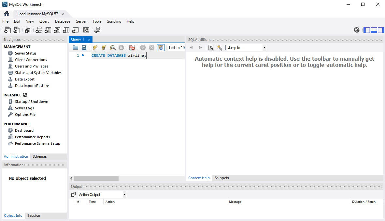Click the query editor horizontal scrollbar
The height and width of the screenshot is (221, 385).
point(96,178)
